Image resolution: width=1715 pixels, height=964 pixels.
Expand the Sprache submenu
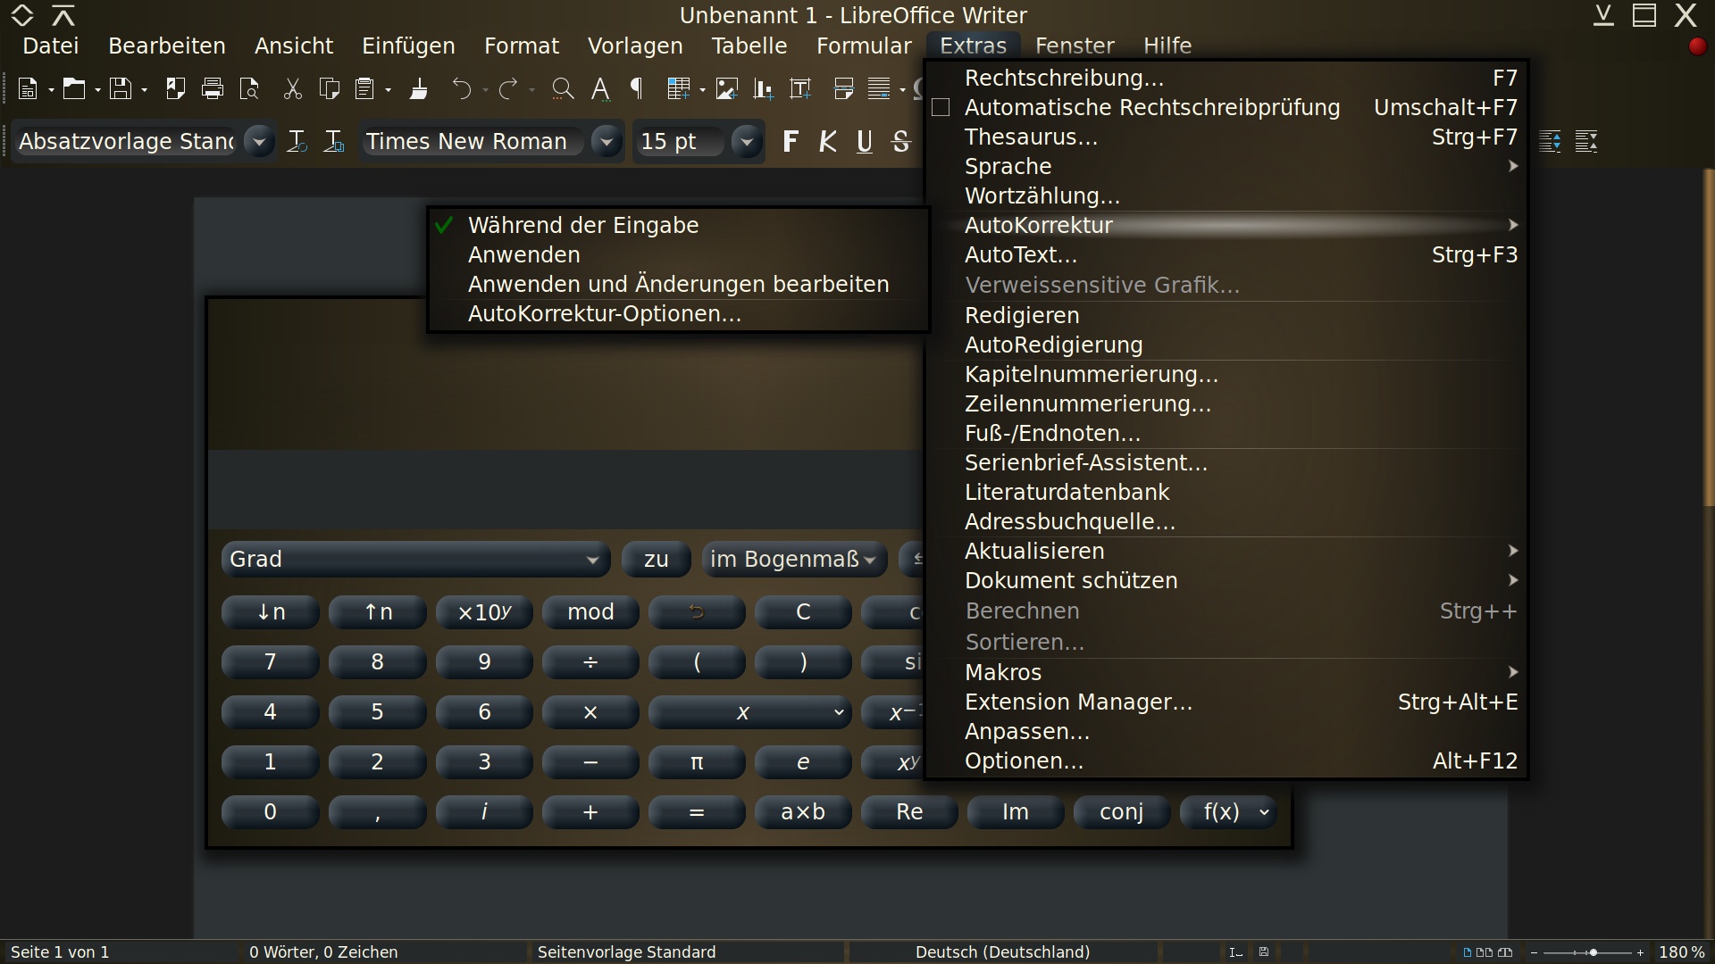[1227, 166]
